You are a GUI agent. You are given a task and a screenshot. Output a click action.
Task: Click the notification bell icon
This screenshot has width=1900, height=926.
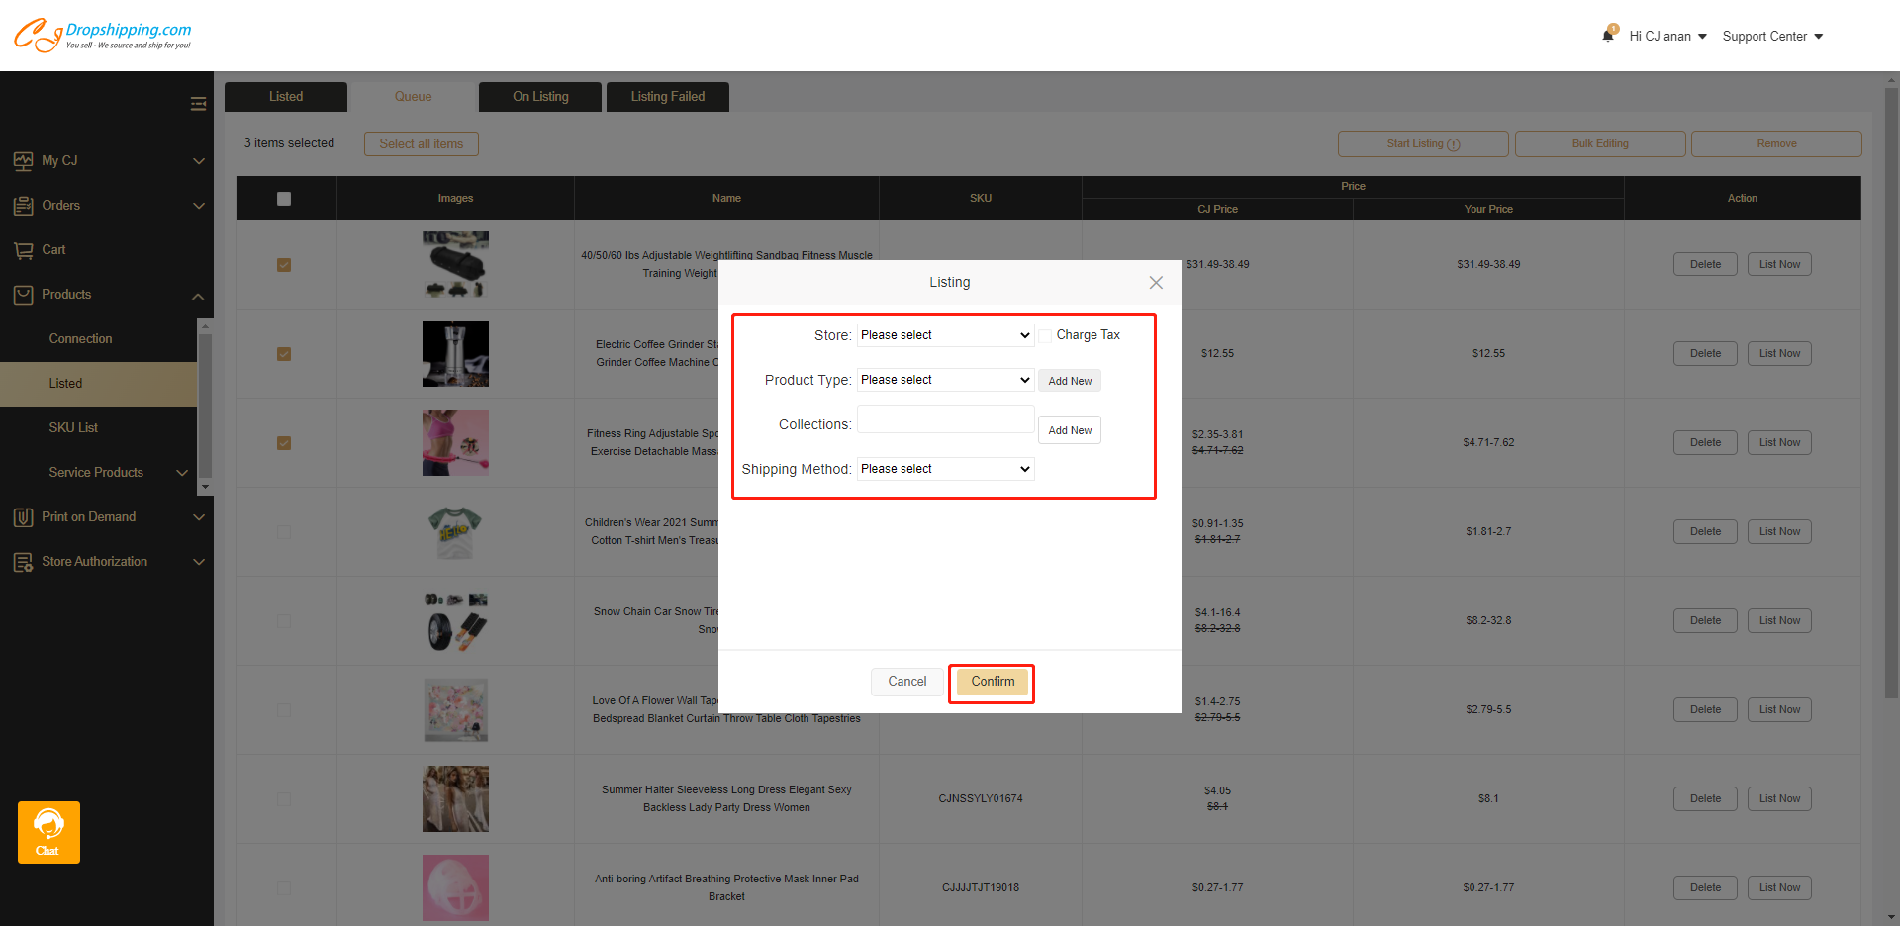pyautogui.click(x=1609, y=36)
